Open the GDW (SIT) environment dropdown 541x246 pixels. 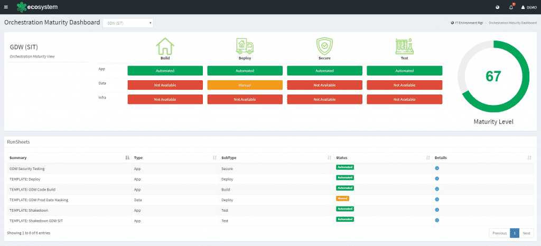pos(127,23)
